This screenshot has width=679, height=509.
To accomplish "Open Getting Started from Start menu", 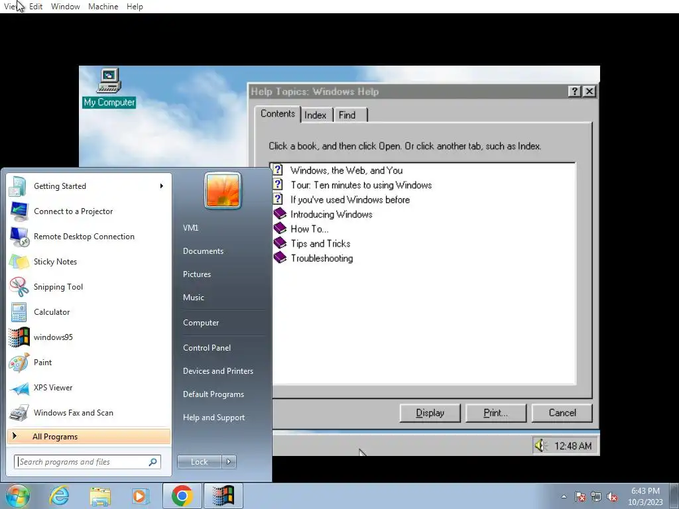I will click(x=89, y=186).
